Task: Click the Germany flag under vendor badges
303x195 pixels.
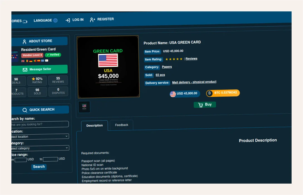Action: 31,61
